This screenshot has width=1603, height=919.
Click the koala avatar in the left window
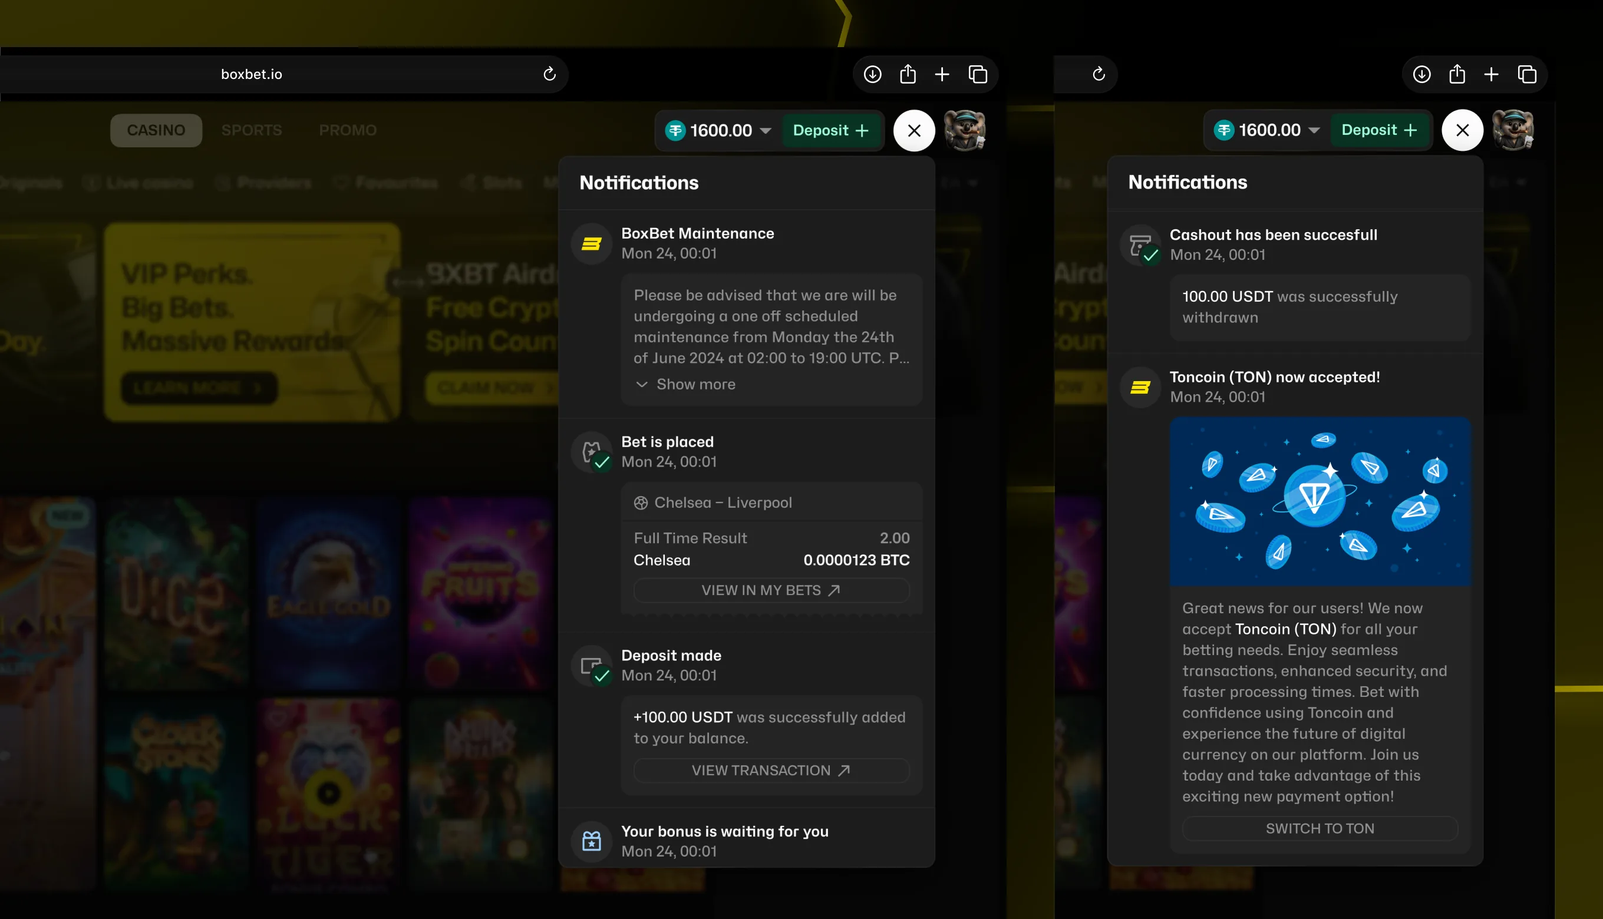tap(965, 131)
